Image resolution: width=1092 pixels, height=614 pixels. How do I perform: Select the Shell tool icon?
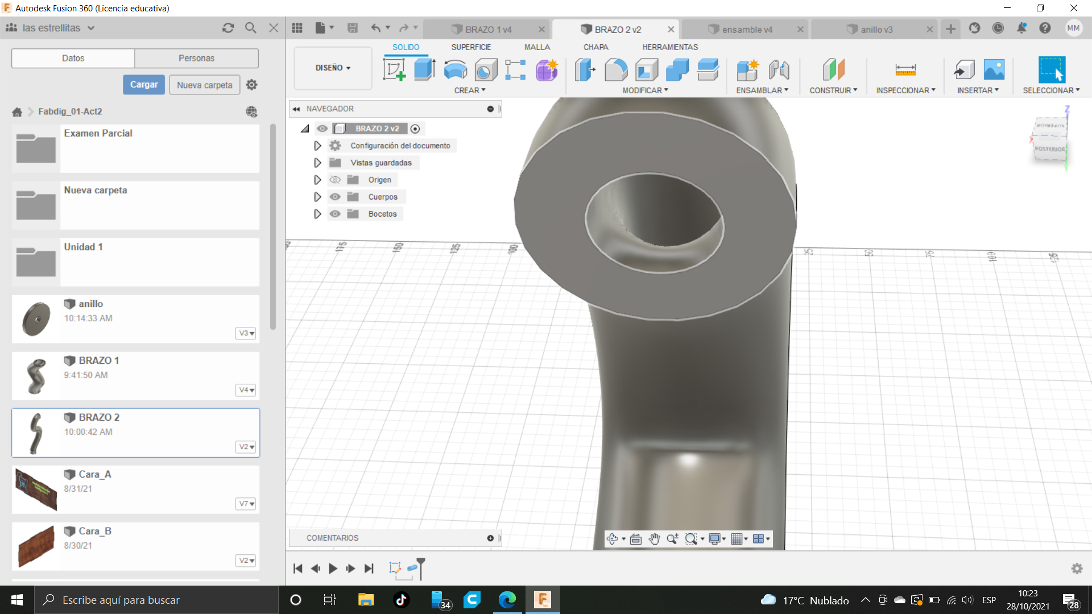coord(647,70)
